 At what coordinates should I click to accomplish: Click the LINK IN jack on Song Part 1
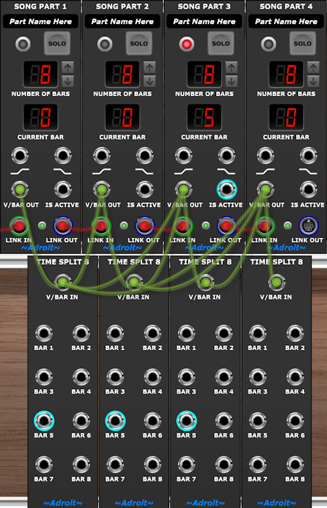tap(19, 226)
